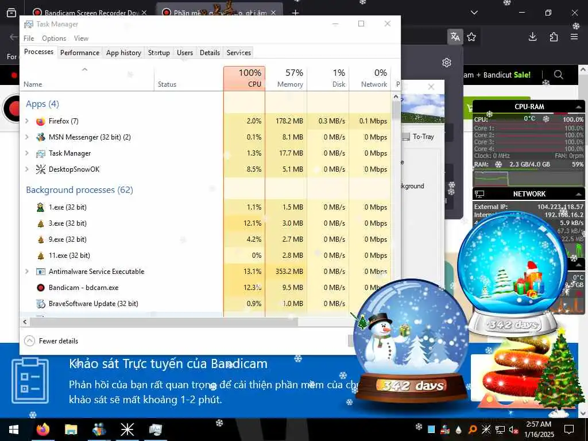This screenshot has width=588, height=441.
Task: Sort processes by the Memory column
Action: tap(286, 78)
